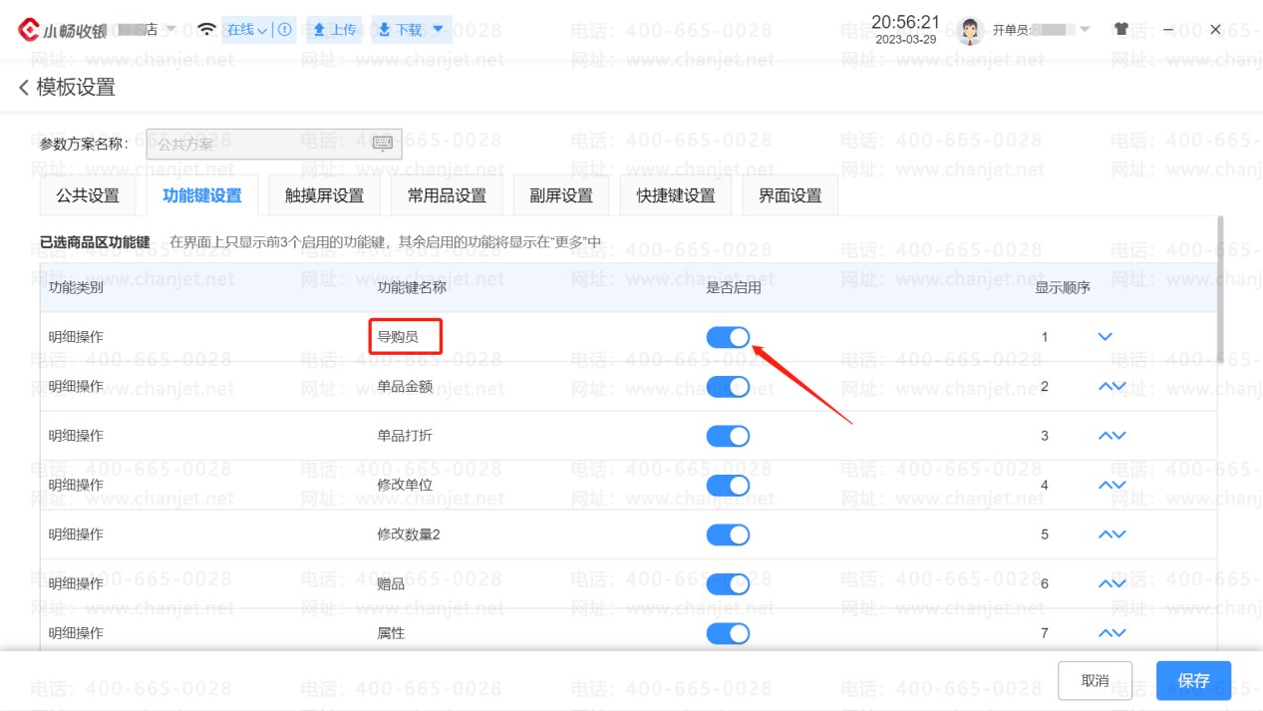The image size is (1263, 711).
Task: Toggle the 赠品 enable switch
Action: (728, 583)
